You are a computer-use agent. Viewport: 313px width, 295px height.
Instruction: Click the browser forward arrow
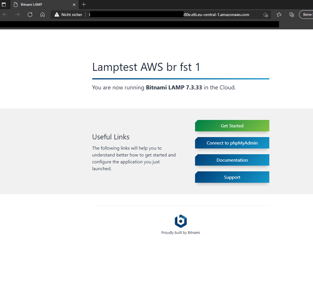click(17, 15)
